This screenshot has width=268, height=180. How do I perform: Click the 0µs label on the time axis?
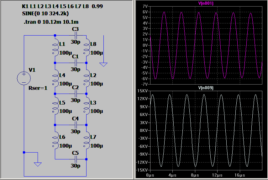click(x=150, y=175)
